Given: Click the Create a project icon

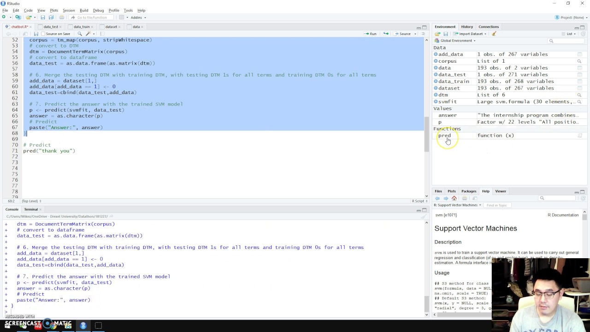Looking at the screenshot, I should [x=18, y=18].
